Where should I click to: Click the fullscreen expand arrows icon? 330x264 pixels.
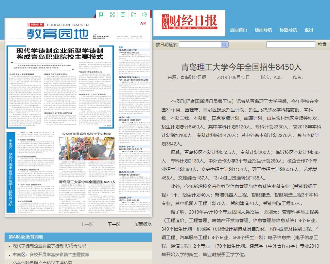click(112, 14)
